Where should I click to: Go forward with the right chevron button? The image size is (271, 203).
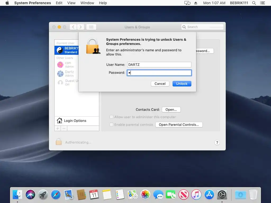tap(80, 27)
